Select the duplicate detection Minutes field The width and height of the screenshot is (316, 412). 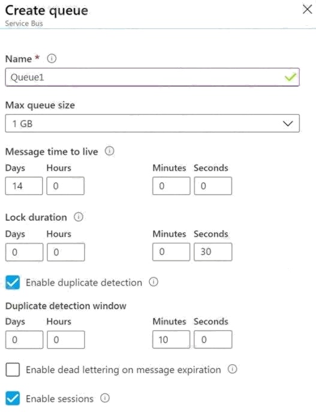[171, 340]
